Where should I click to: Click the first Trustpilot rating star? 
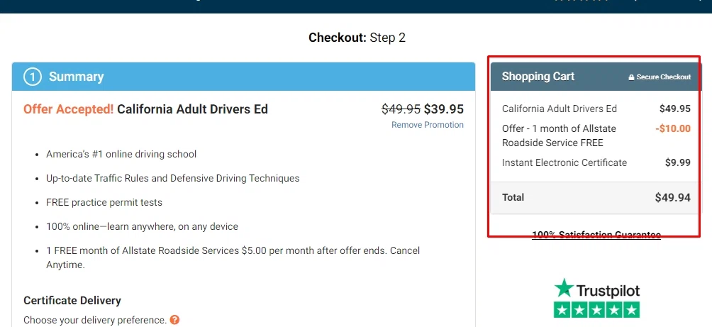[x=562, y=311]
